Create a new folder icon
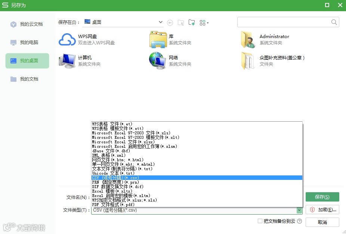 (192, 22)
